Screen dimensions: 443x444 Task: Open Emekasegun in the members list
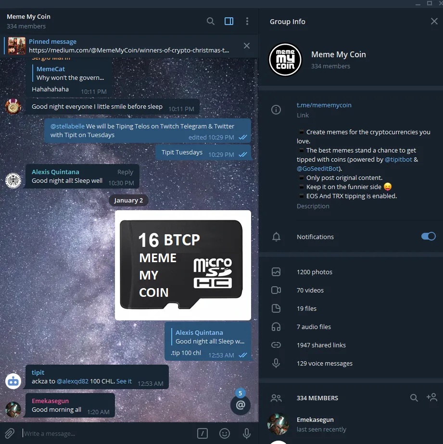[x=351, y=424]
